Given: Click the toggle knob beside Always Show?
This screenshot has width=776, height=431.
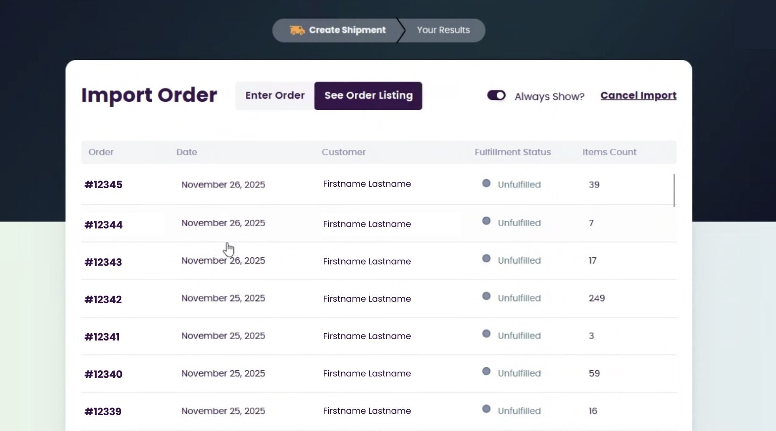Looking at the screenshot, I should 500,95.
